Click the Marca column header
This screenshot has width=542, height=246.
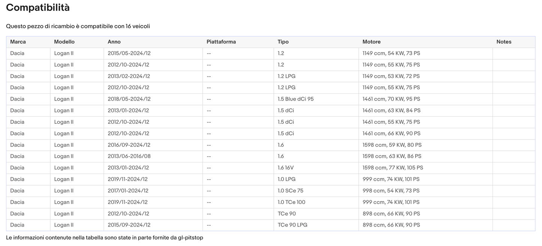(x=18, y=42)
